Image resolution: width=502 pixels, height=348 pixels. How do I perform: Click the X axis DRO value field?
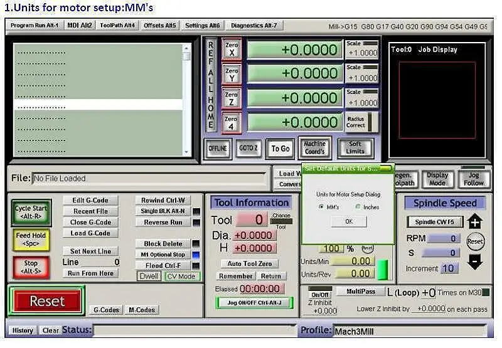[x=295, y=50]
